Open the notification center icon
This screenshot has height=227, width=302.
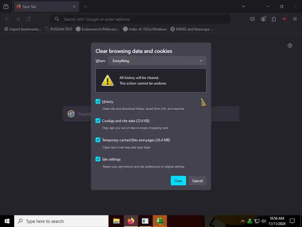pos(292,221)
